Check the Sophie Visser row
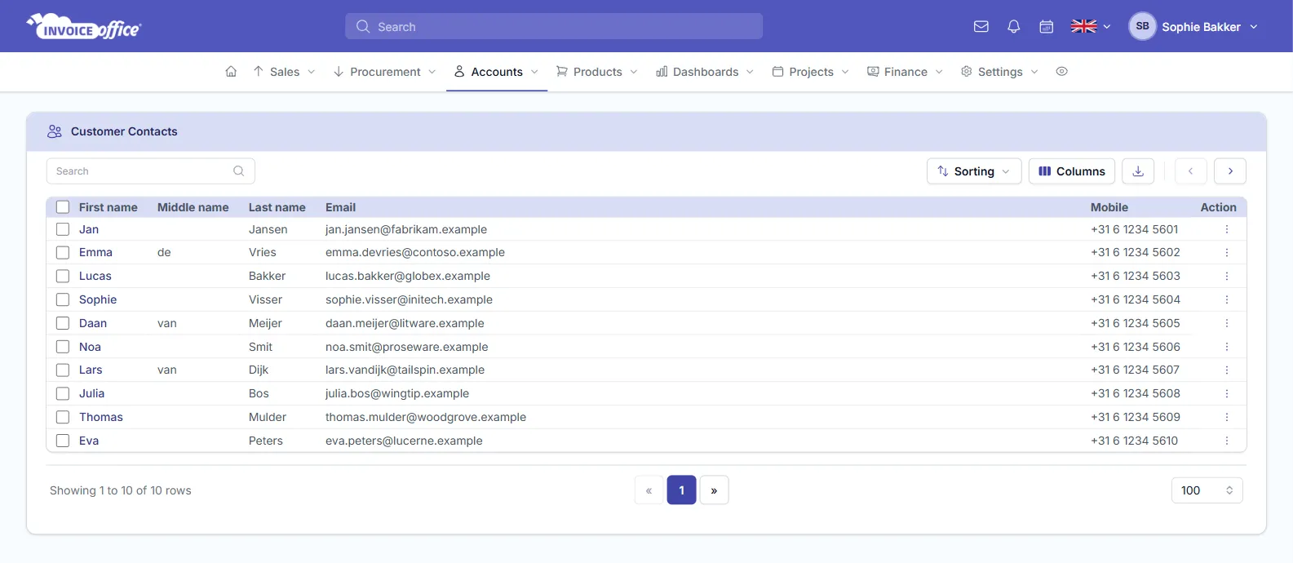The image size is (1293, 563). coord(63,299)
